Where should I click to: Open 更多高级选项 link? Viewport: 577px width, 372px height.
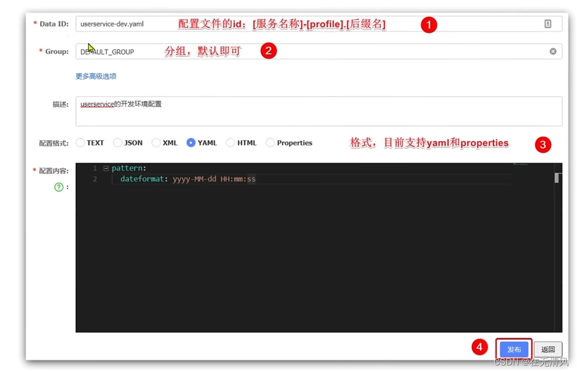tap(96, 76)
